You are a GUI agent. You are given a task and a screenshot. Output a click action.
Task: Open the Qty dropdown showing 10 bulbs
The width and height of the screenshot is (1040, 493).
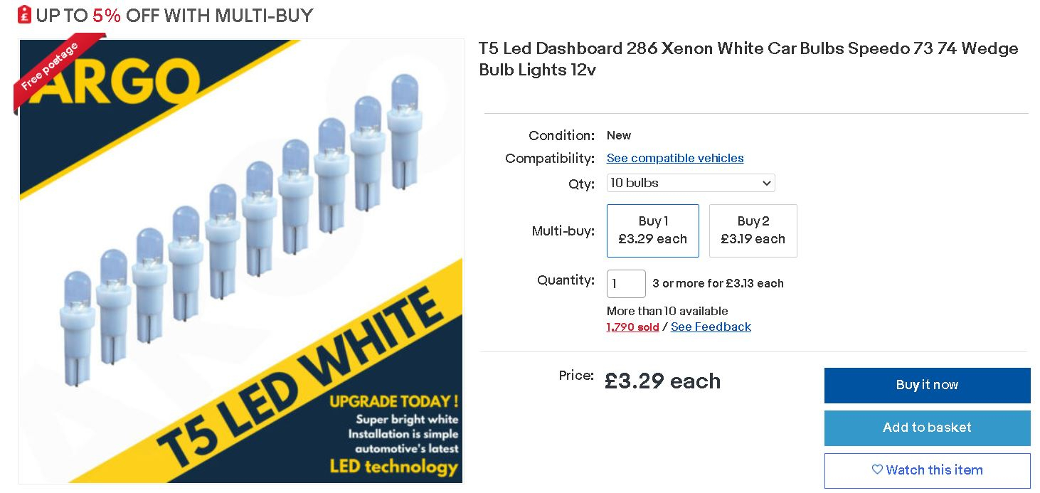[x=690, y=183]
